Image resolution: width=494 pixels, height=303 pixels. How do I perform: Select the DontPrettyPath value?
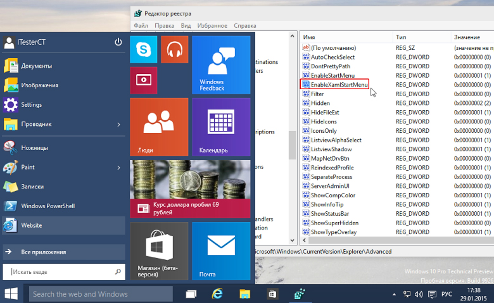tap(330, 66)
